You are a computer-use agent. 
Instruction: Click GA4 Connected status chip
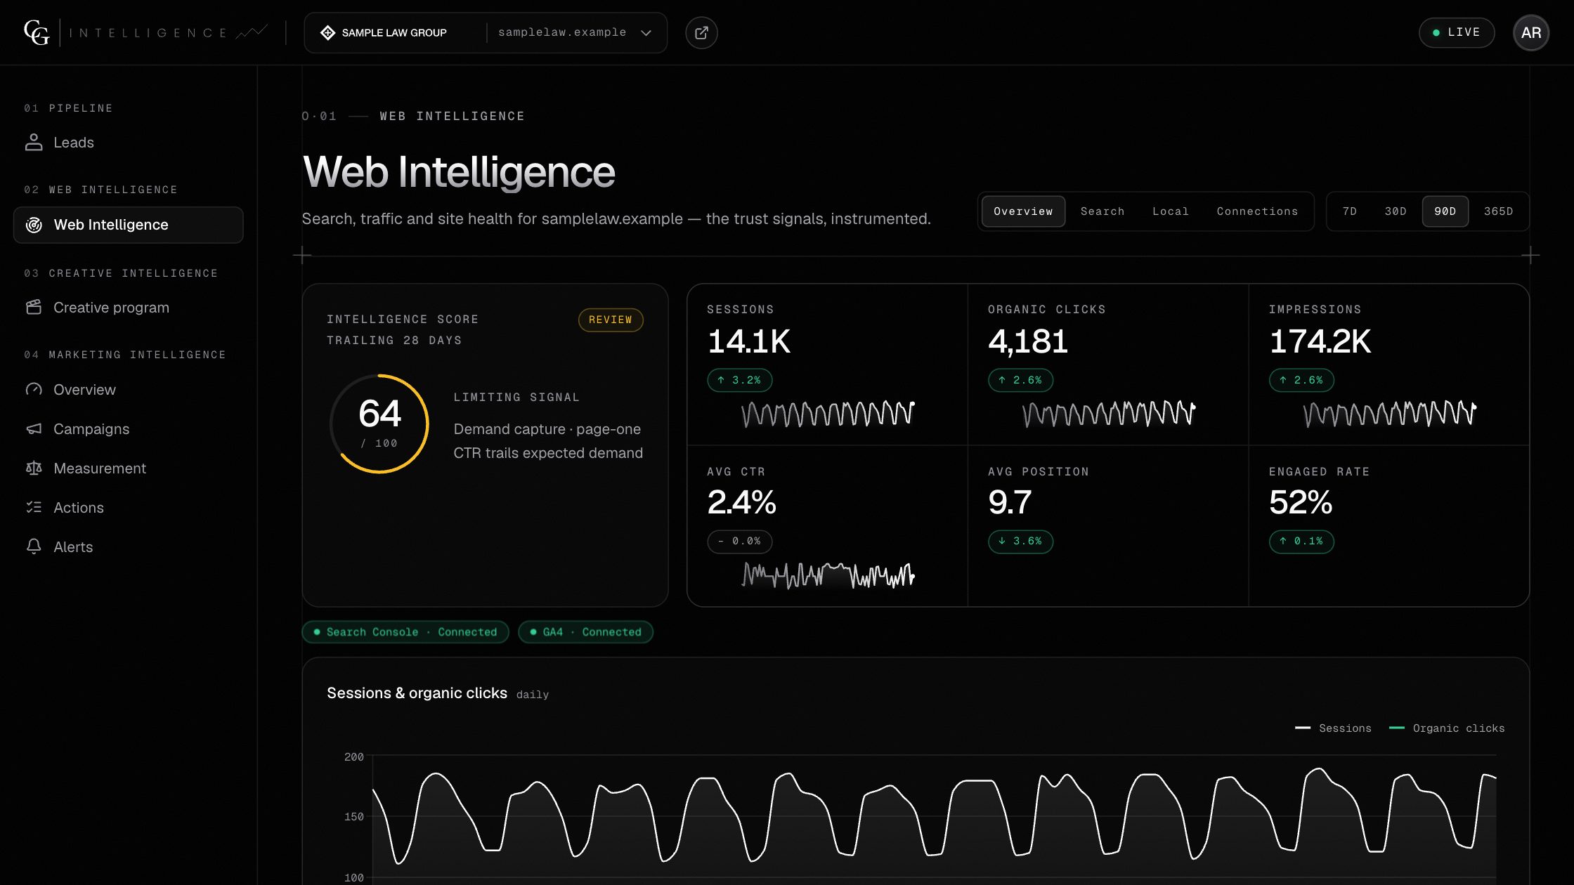click(585, 632)
